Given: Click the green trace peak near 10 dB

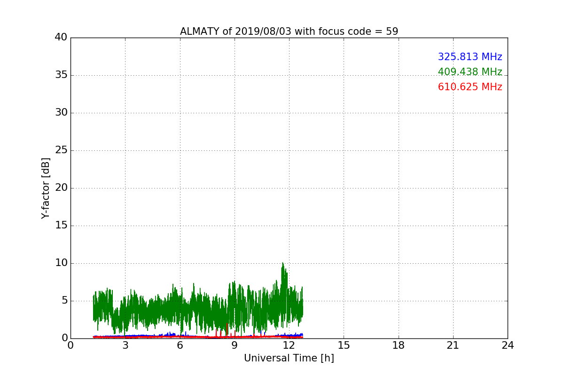Looking at the screenshot, I should click(282, 264).
